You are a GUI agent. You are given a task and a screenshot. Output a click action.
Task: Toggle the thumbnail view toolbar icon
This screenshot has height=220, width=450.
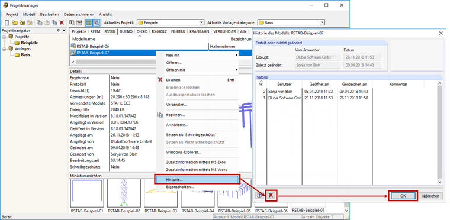pyautogui.click(x=89, y=22)
